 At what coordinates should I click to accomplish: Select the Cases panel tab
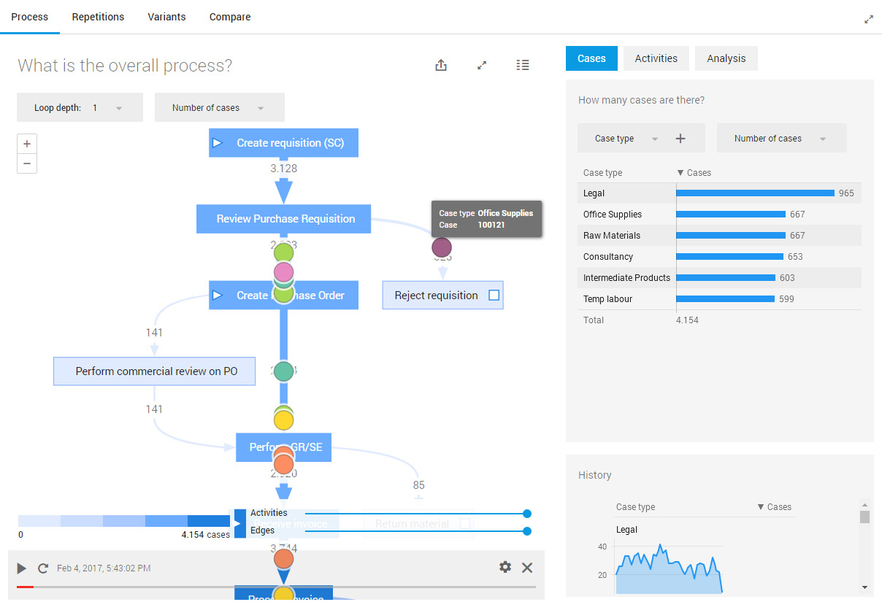point(591,58)
